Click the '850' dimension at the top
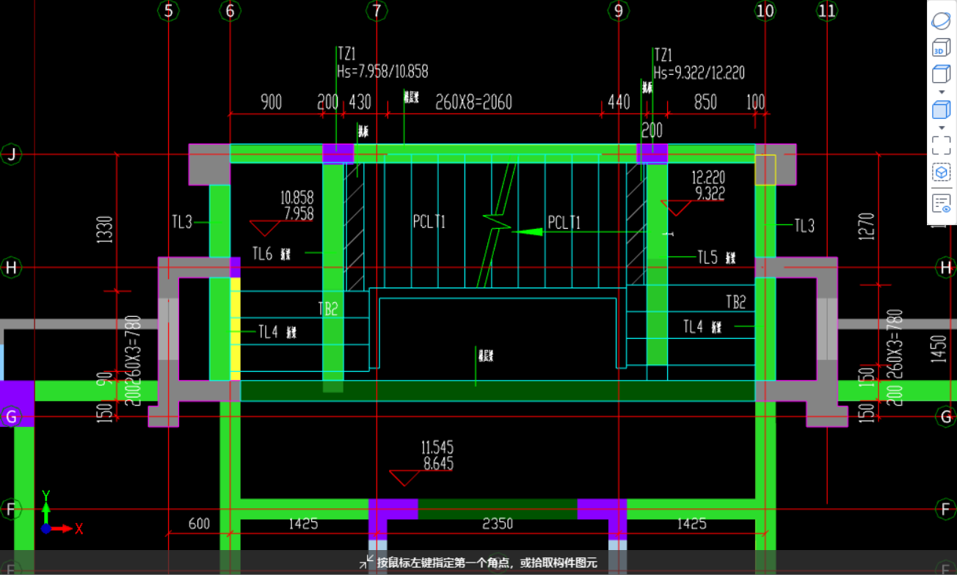Screen dimensions: 957x575 tap(705, 102)
